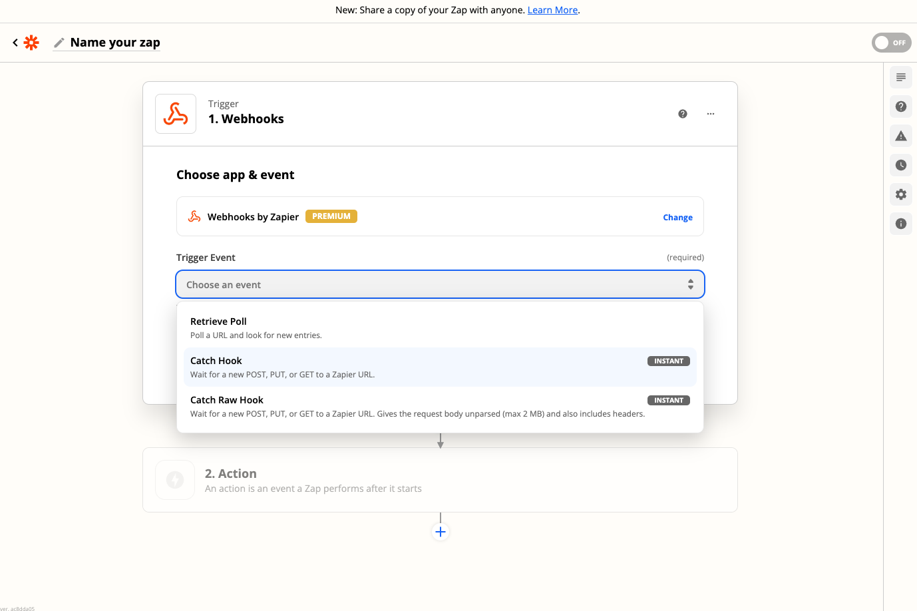Click the 'Trigger Event' label
917x611 pixels.
(x=206, y=258)
